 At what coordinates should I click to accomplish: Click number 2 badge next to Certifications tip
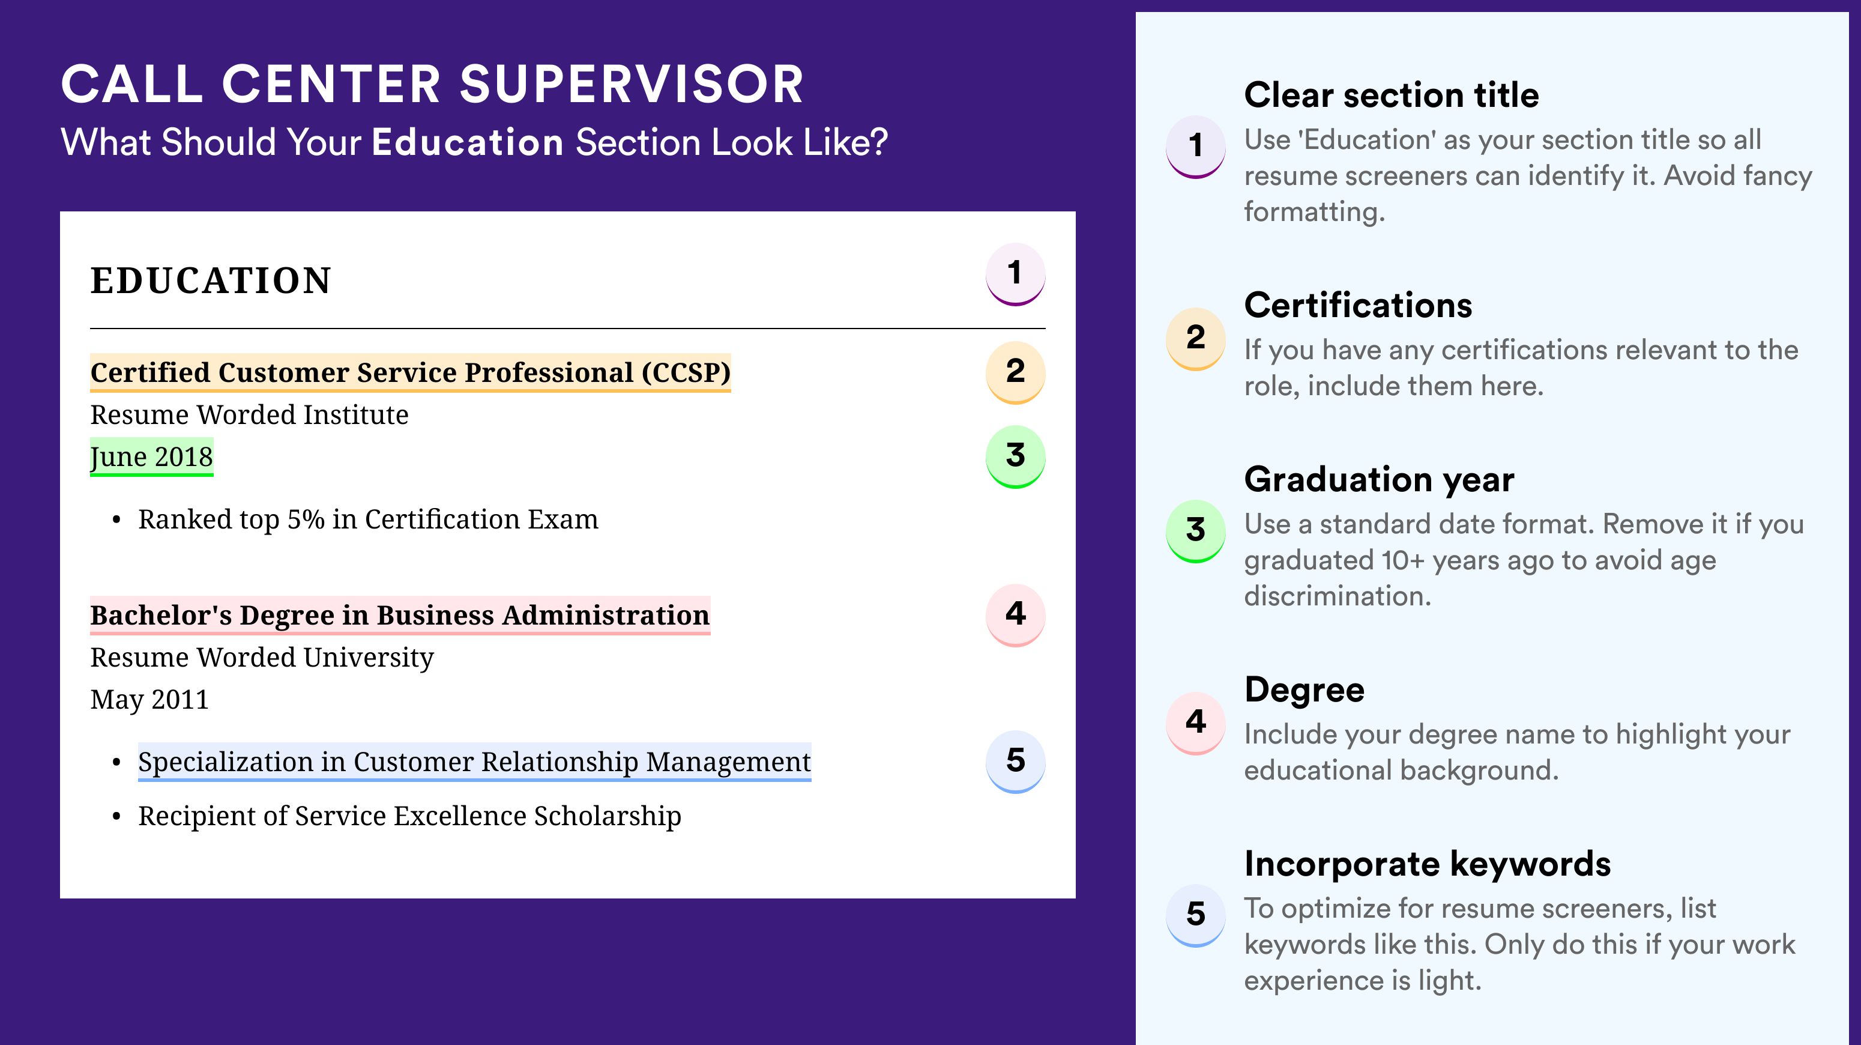click(1196, 338)
